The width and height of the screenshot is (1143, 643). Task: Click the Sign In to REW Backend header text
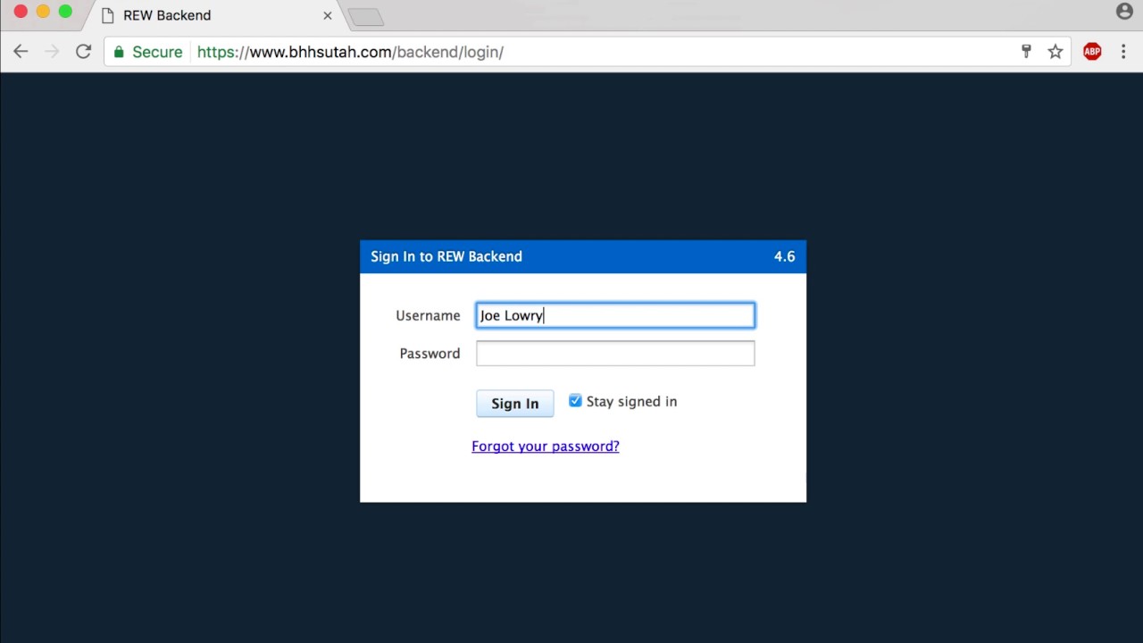[x=446, y=256]
